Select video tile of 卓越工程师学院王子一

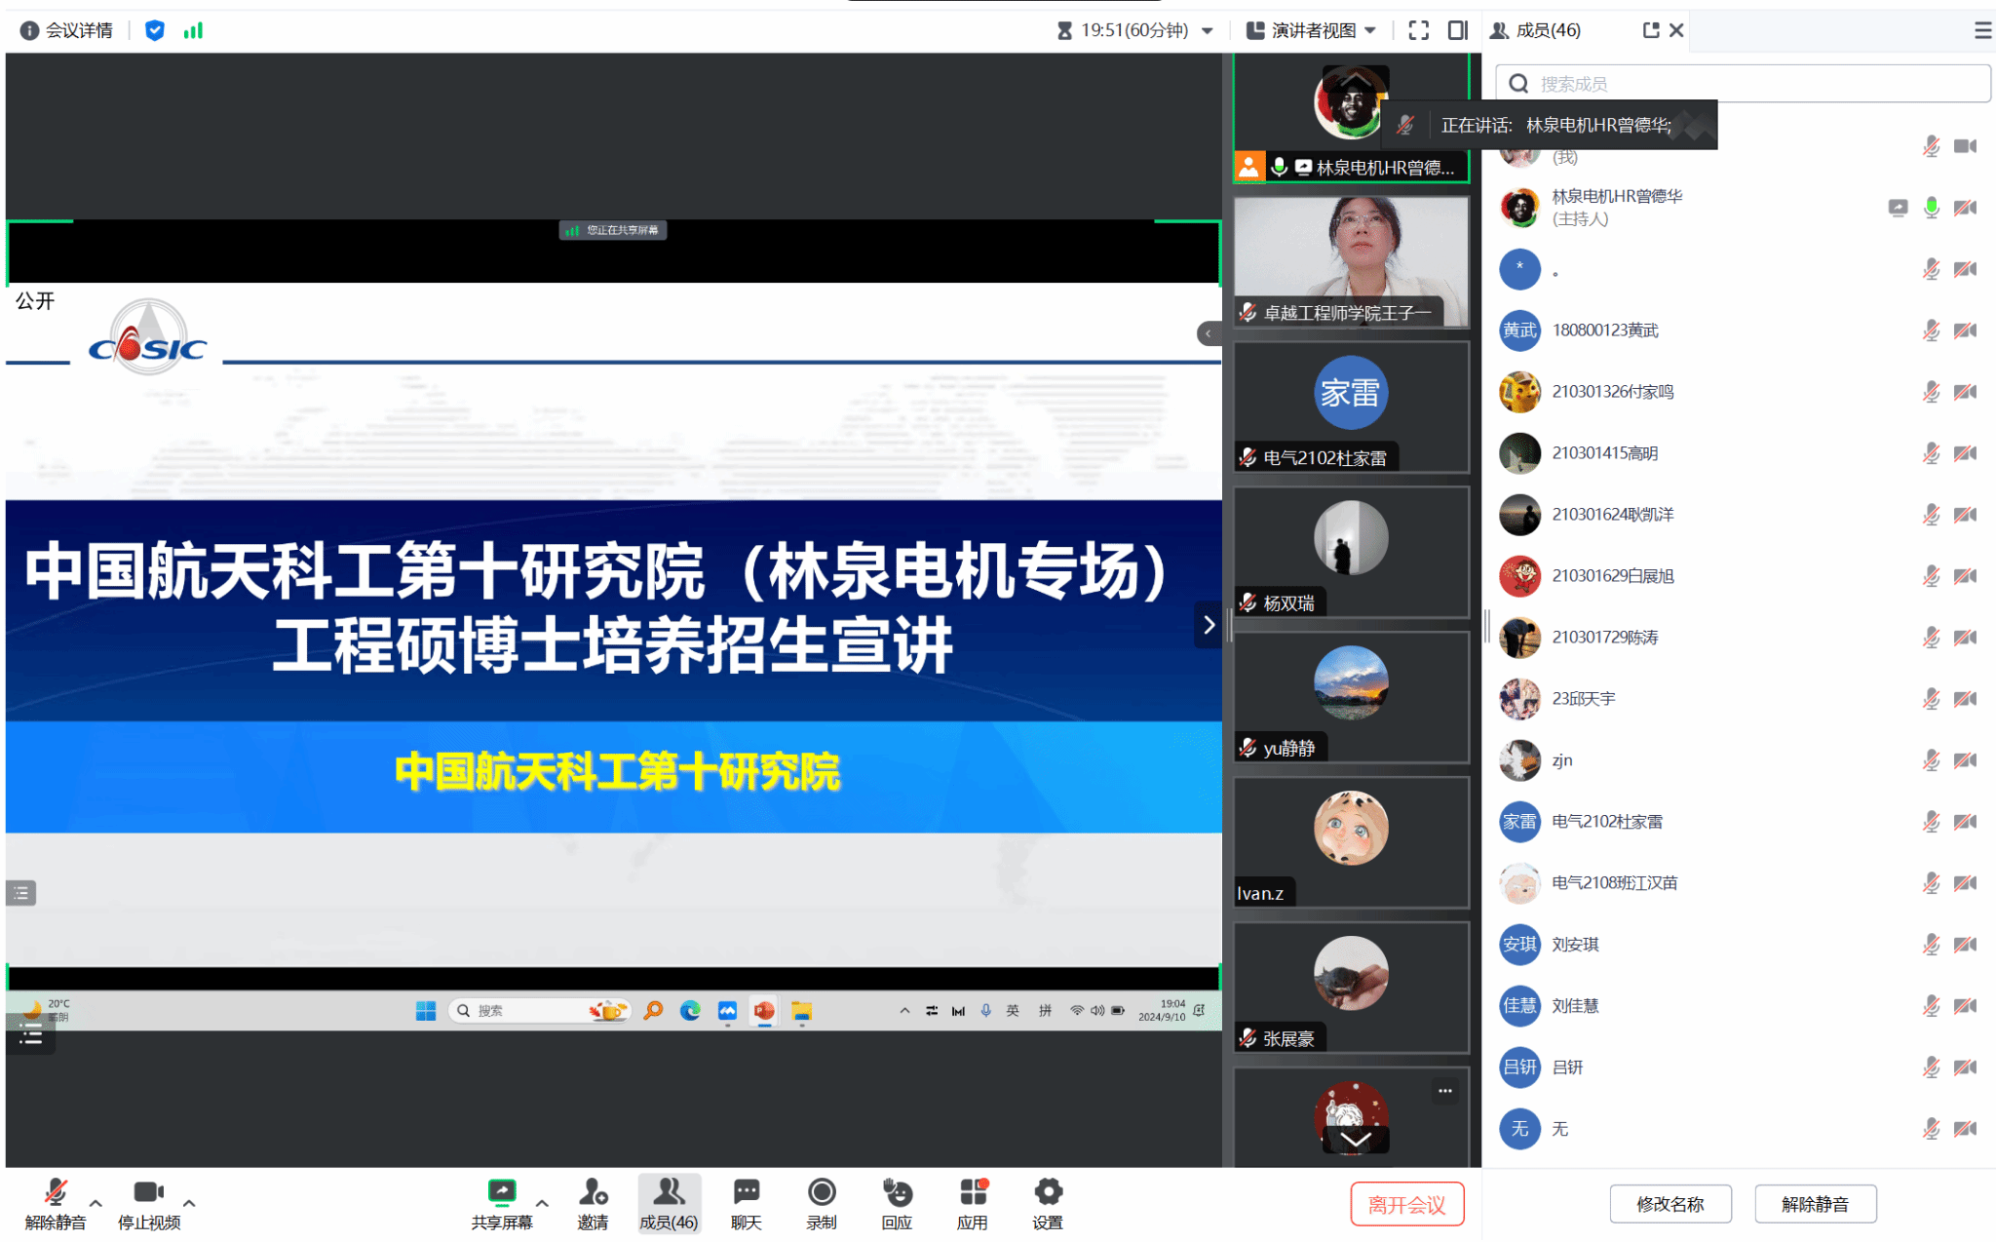point(1352,261)
